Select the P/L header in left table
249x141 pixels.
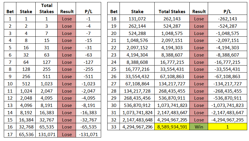[x=89, y=12]
